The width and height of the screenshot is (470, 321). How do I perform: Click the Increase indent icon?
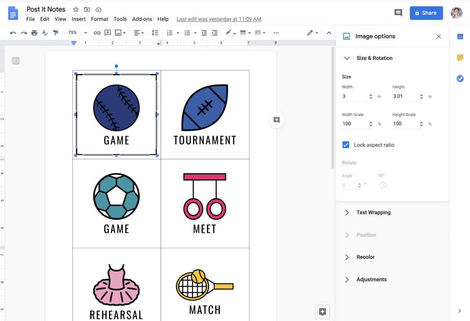click(x=215, y=33)
